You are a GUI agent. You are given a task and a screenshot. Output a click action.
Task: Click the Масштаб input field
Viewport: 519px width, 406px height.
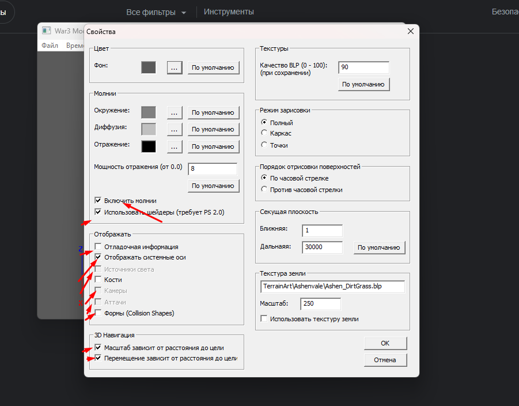(320, 304)
